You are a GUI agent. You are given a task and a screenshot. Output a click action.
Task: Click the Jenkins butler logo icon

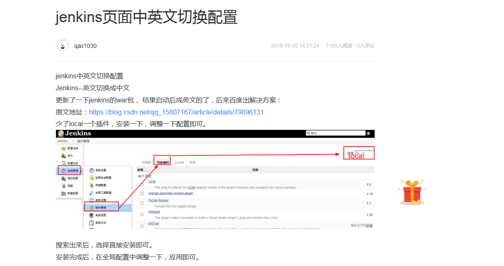tap(60, 134)
